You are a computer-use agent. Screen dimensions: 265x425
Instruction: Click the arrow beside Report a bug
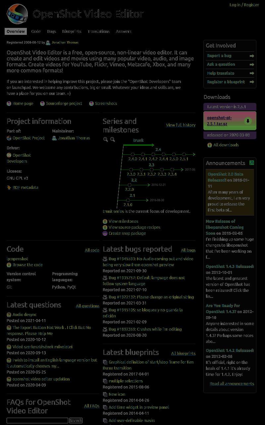(x=252, y=56)
